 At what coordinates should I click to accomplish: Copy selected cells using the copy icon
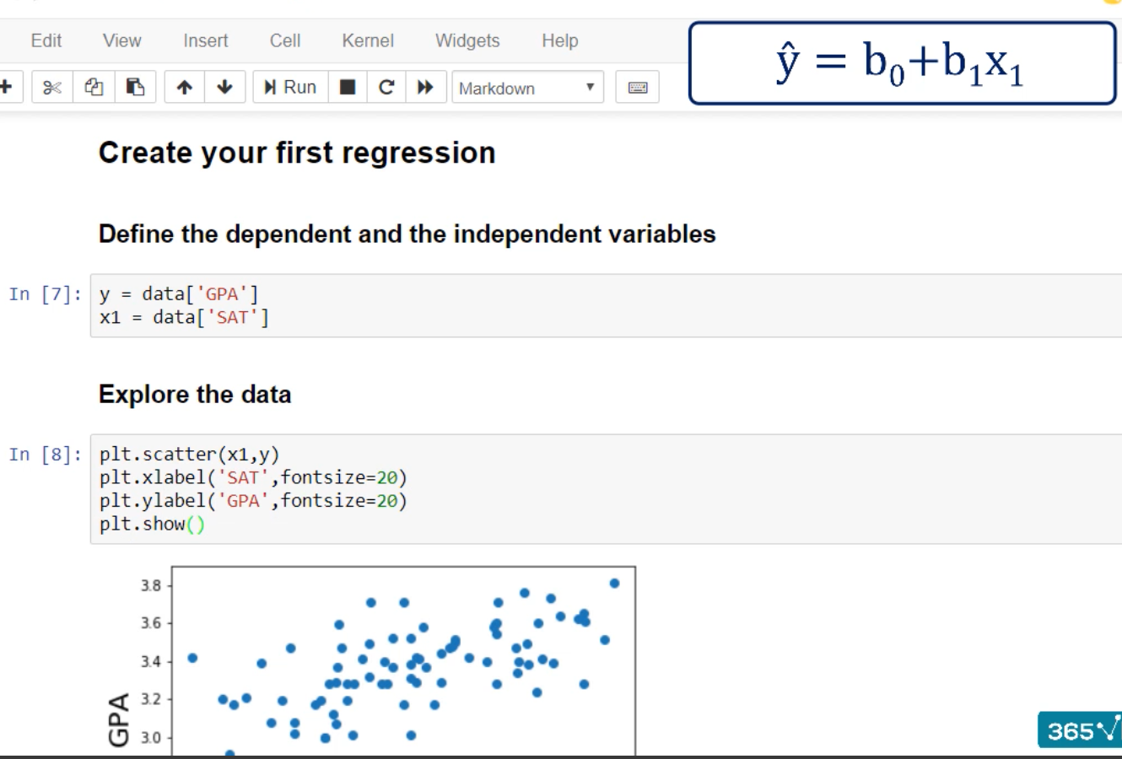point(94,88)
